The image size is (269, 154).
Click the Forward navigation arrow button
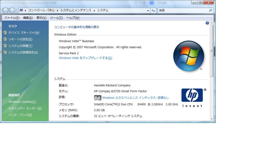(x=12, y=11)
